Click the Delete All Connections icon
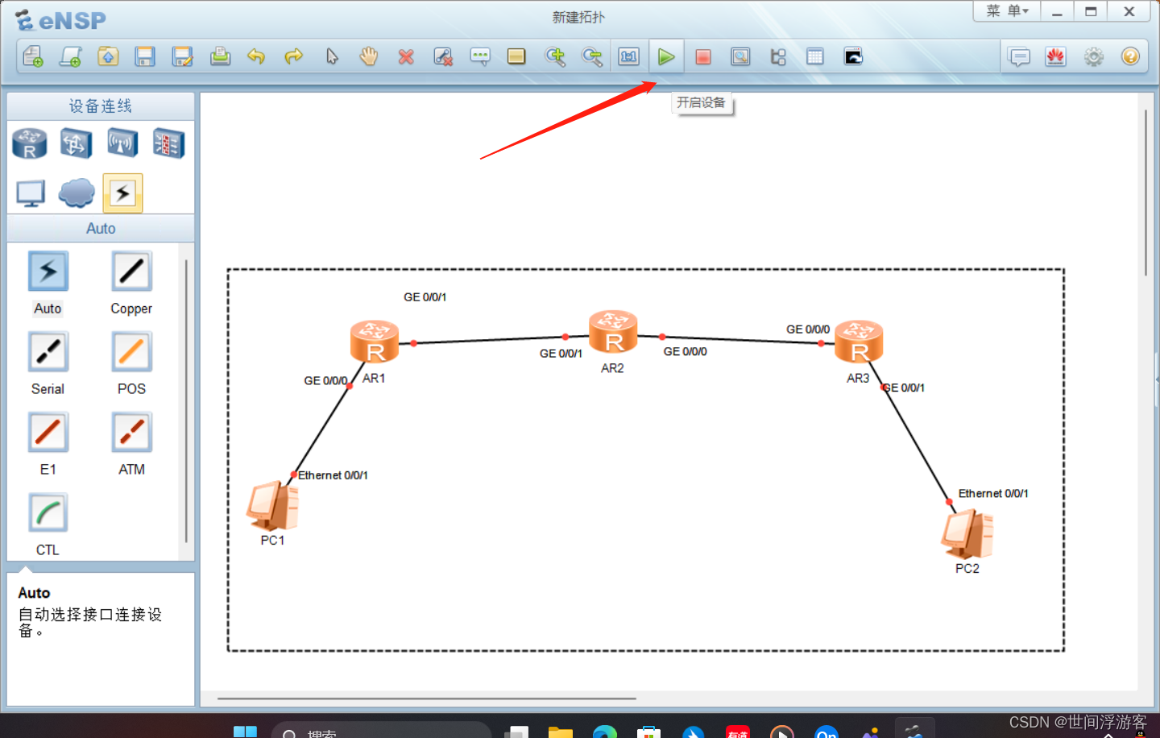The width and height of the screenshot is (1160, 738). click(x=443, y=56)
